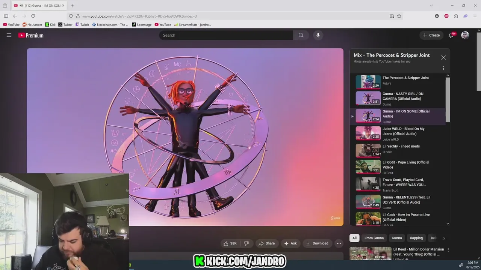Mute the tab via speaker icon

pos(21,6)
